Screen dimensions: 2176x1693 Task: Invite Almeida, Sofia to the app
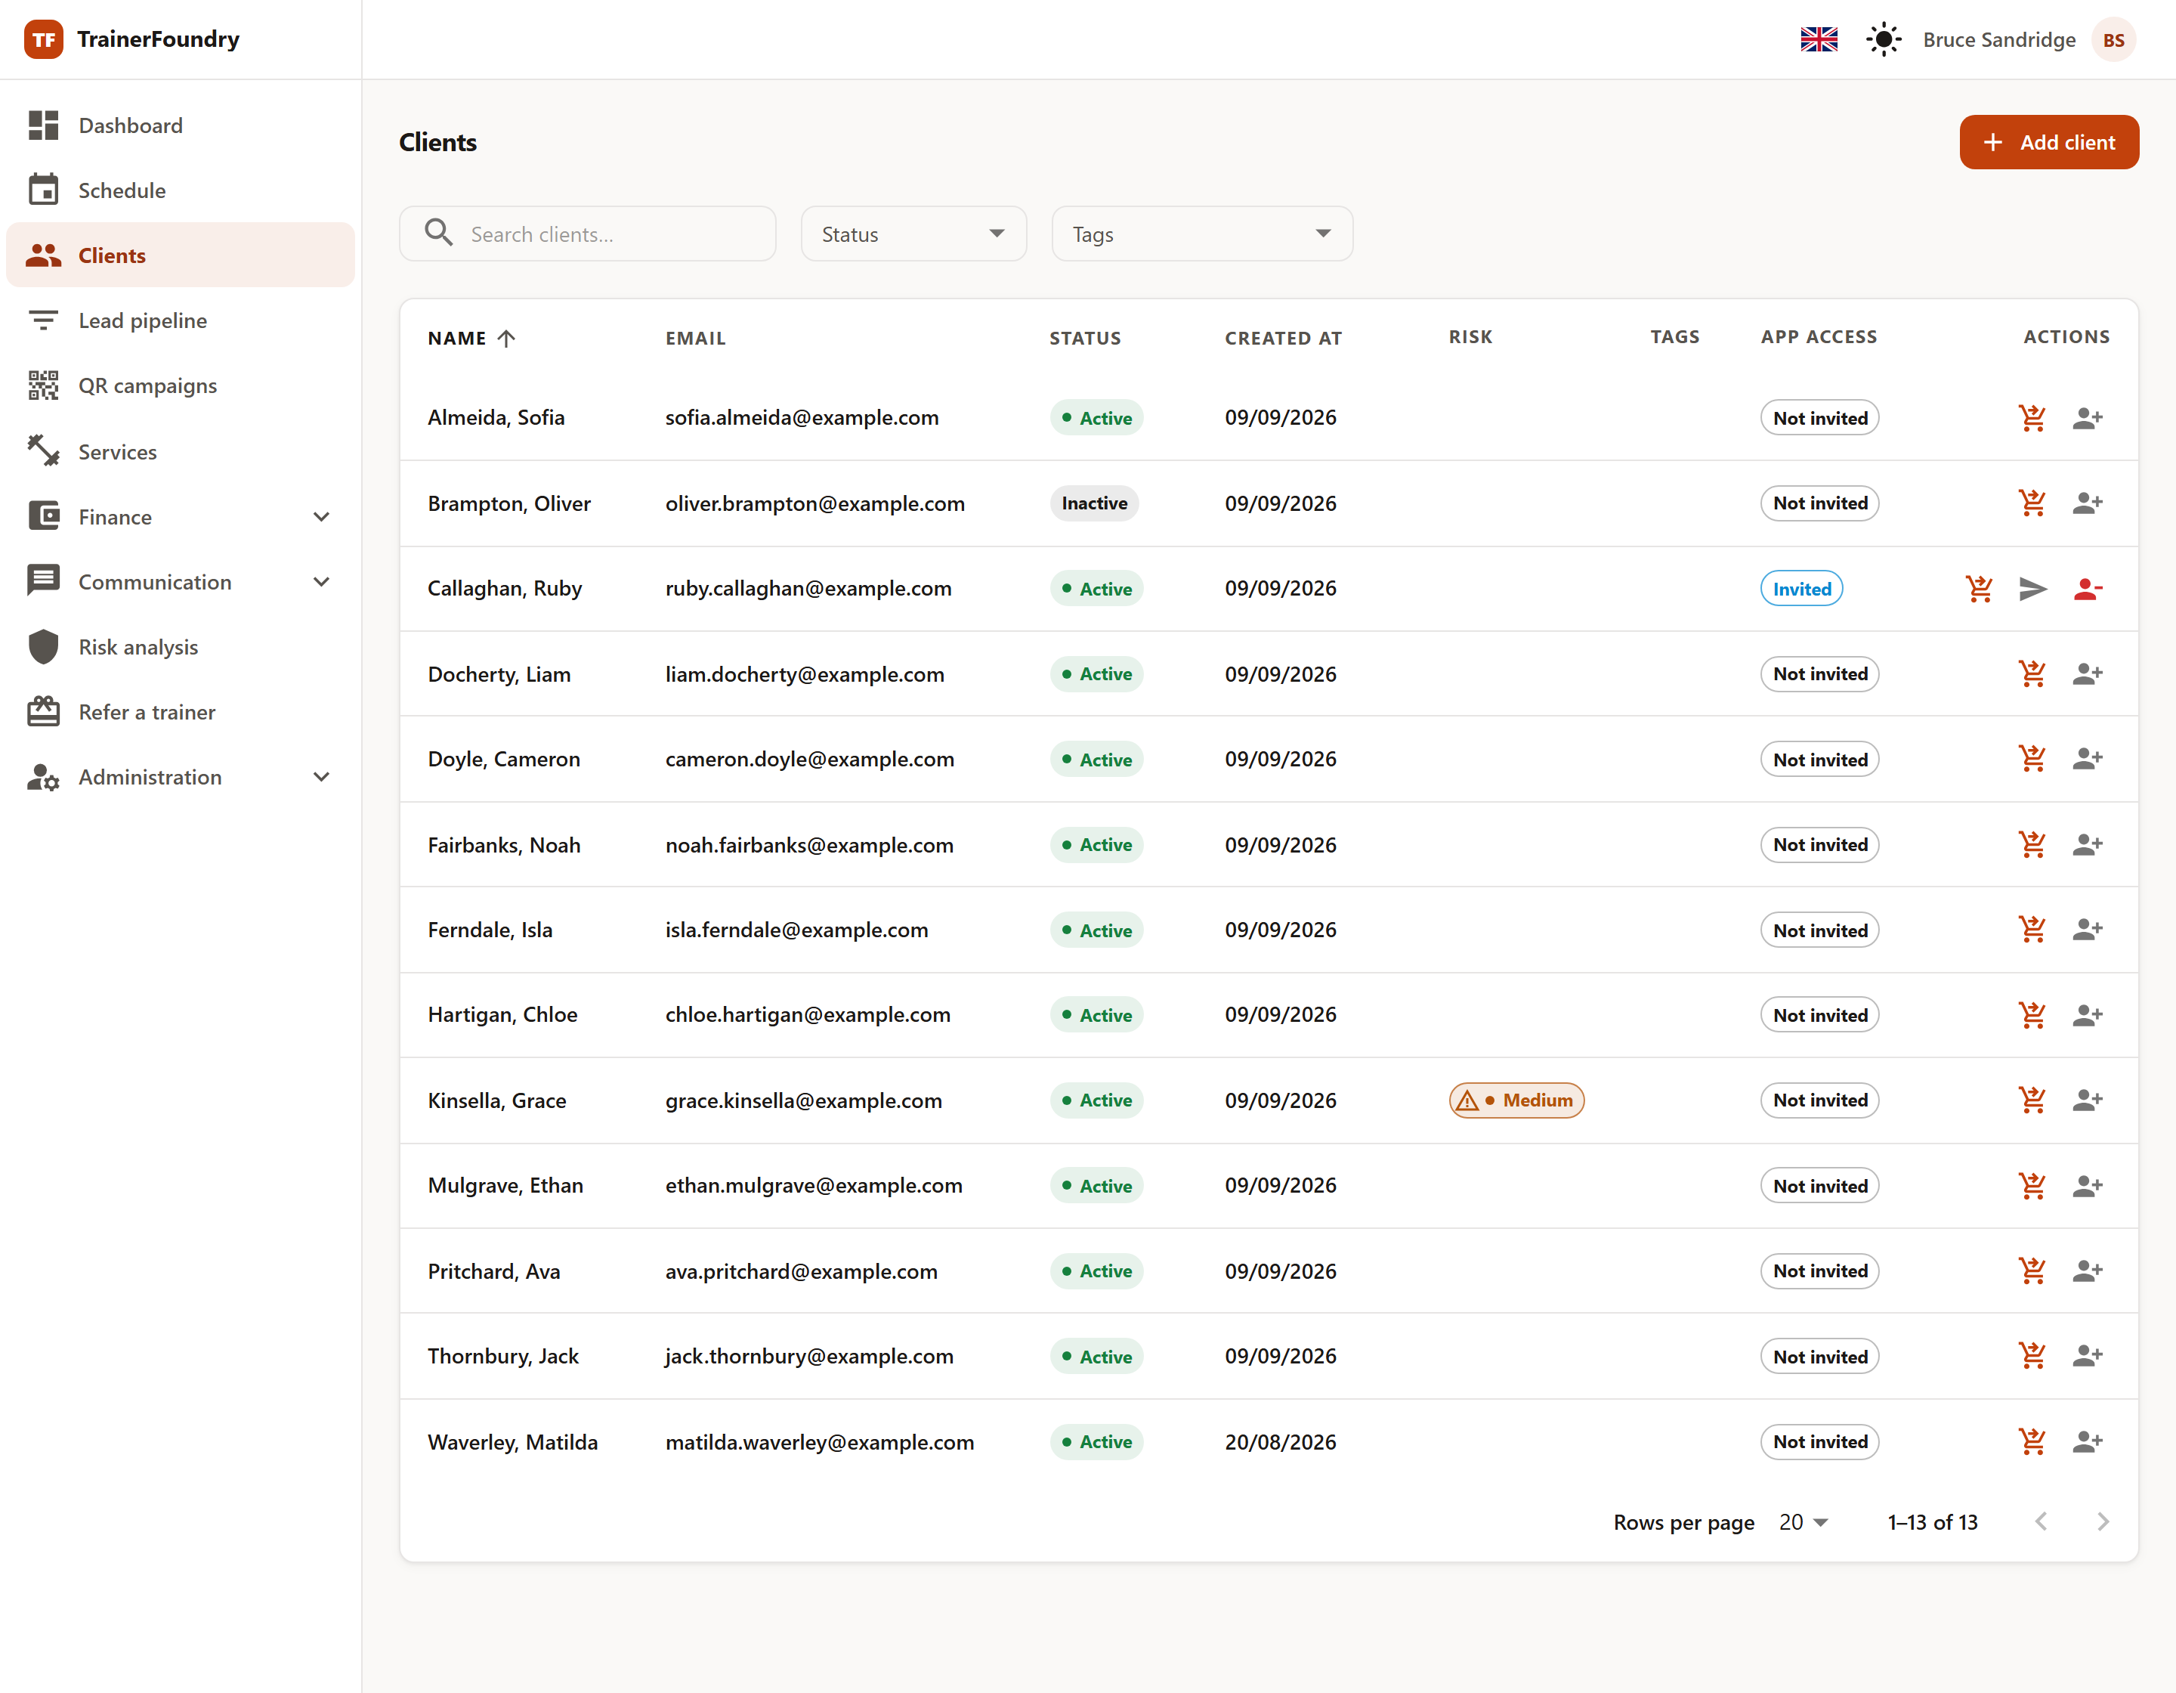click(x=2088, y=417)
